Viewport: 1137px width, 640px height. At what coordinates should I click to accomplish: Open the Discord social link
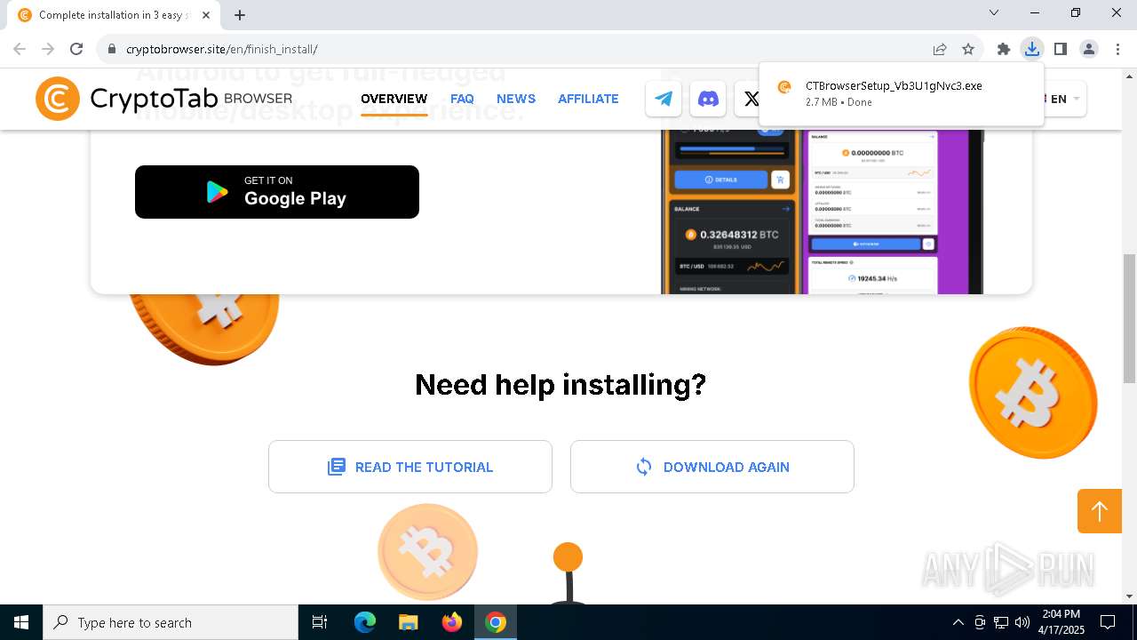(708, 99)
